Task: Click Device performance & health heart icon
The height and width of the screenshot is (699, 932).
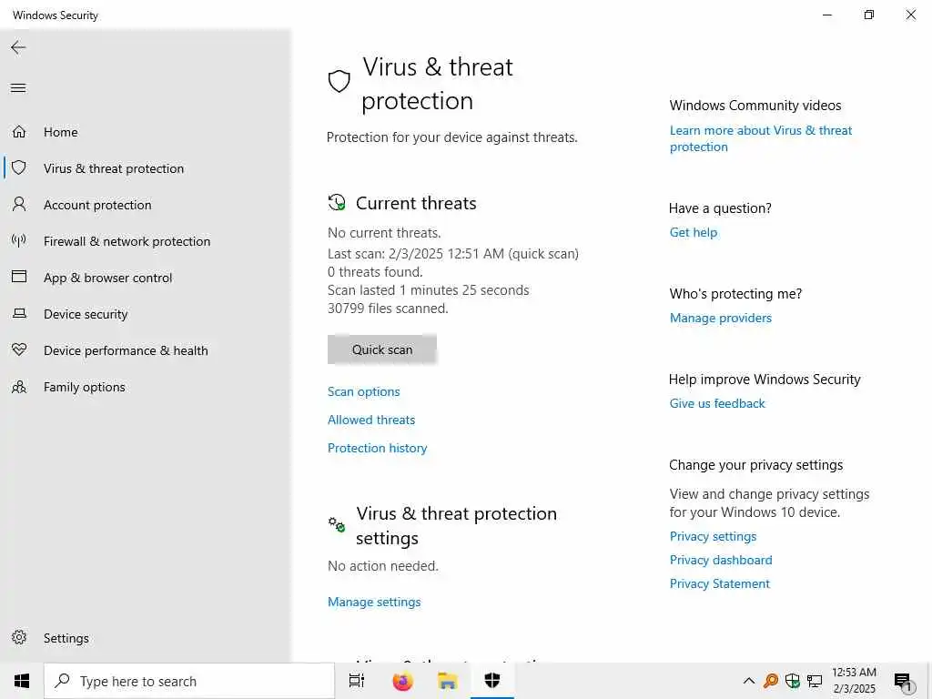Action: click(x=18, y=350)
